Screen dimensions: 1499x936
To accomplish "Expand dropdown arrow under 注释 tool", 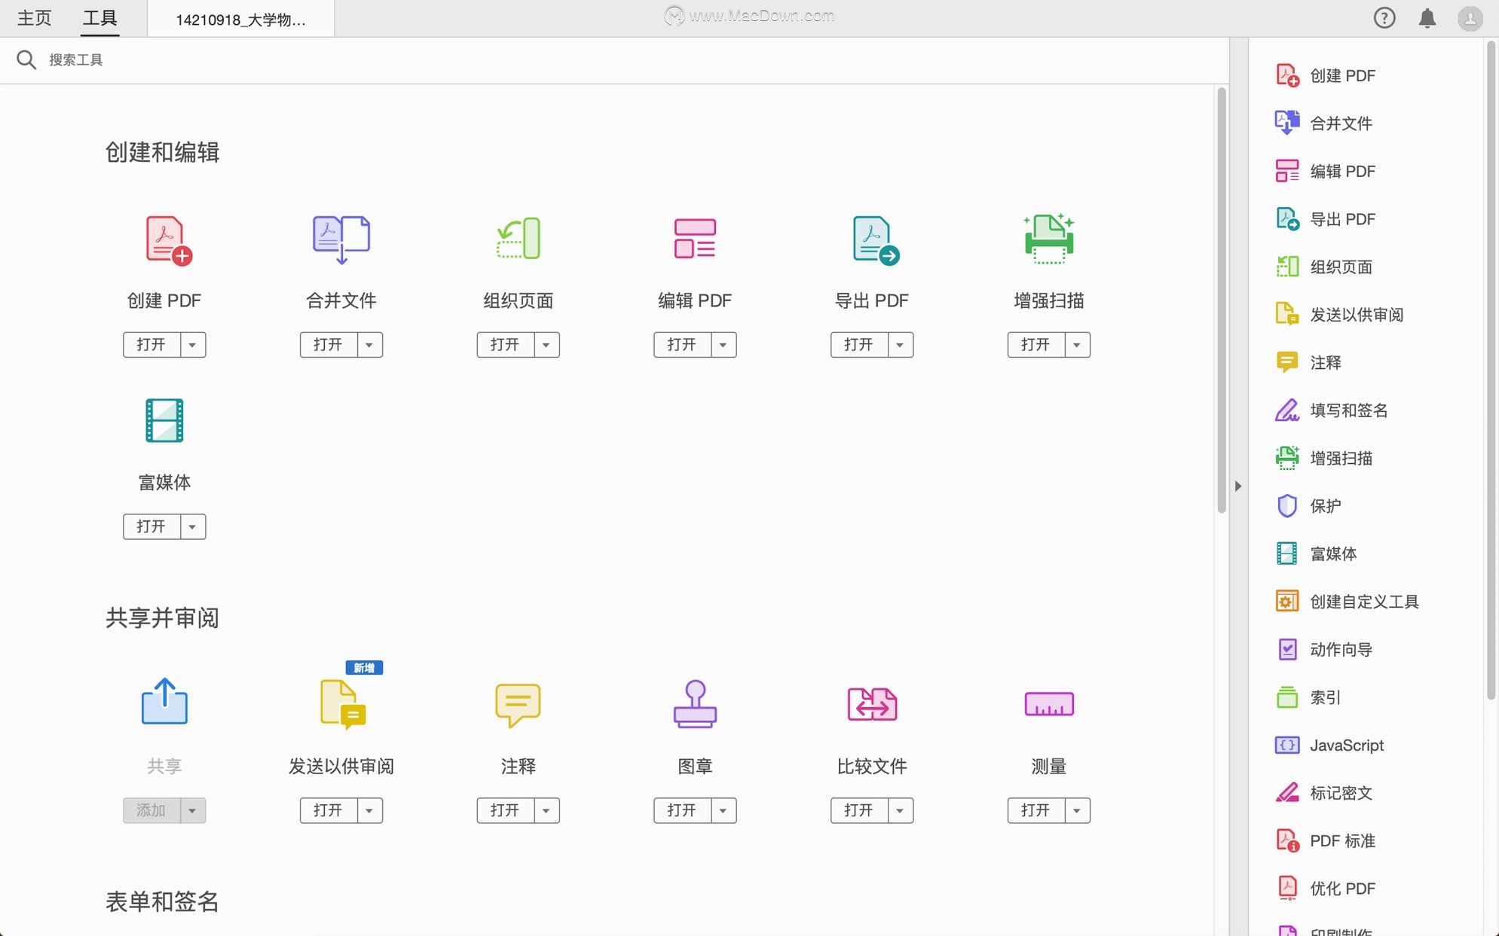I will pyautogui.click(x=546, y=811).
